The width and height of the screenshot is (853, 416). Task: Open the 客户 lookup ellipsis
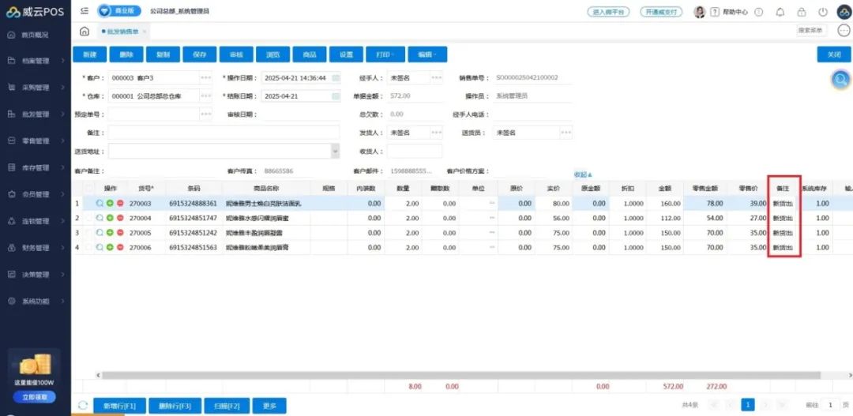click(x=205, y=78)
